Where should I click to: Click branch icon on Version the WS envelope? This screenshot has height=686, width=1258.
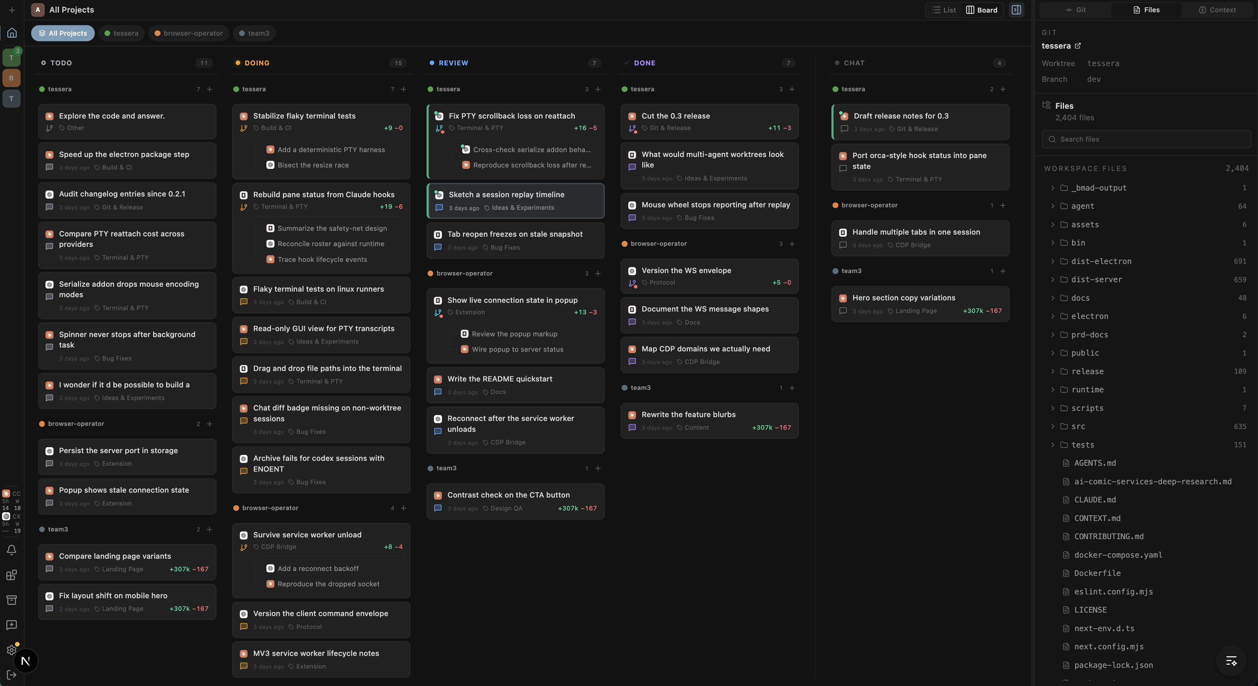point(632,283)
